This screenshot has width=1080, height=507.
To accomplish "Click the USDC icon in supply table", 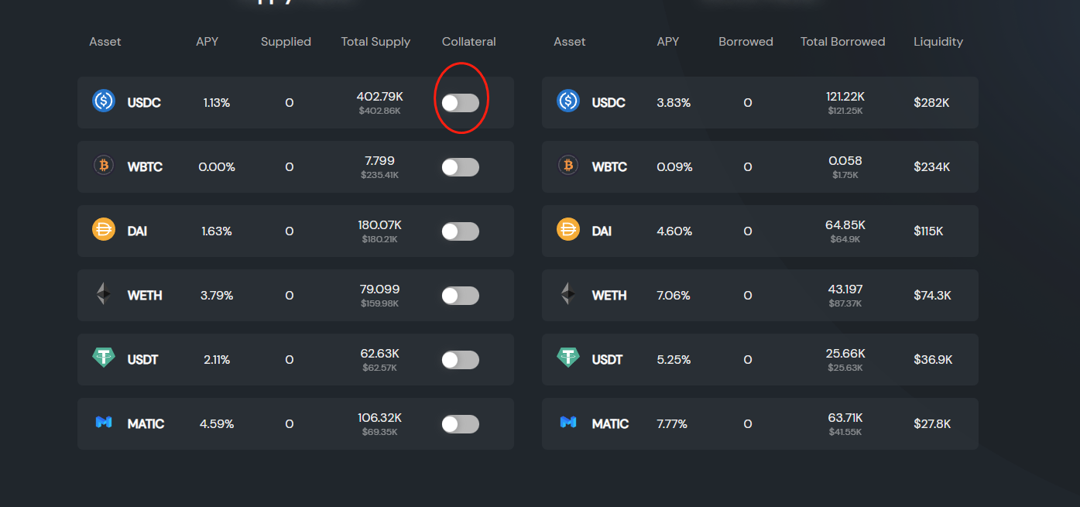I will tap(104, 101).
